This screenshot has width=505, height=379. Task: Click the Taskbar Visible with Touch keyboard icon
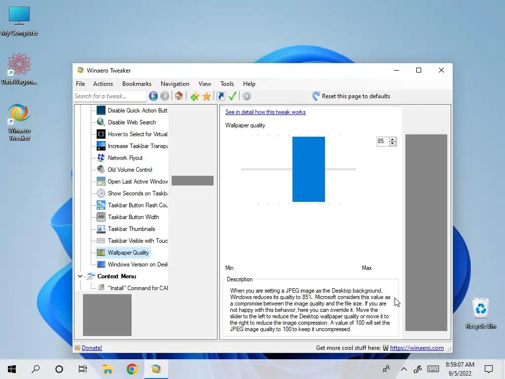(101, 241)
